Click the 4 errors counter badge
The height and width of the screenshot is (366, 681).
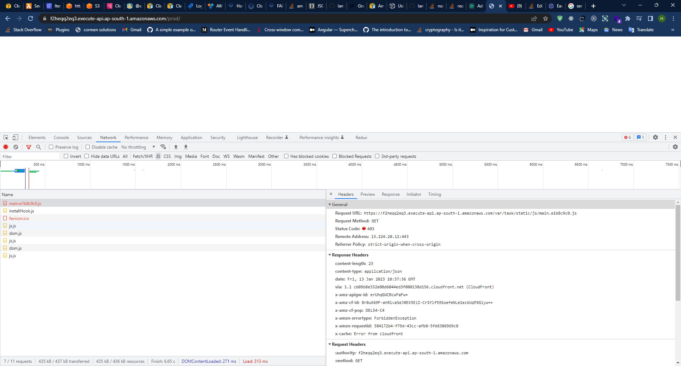(x=627, y=137)
